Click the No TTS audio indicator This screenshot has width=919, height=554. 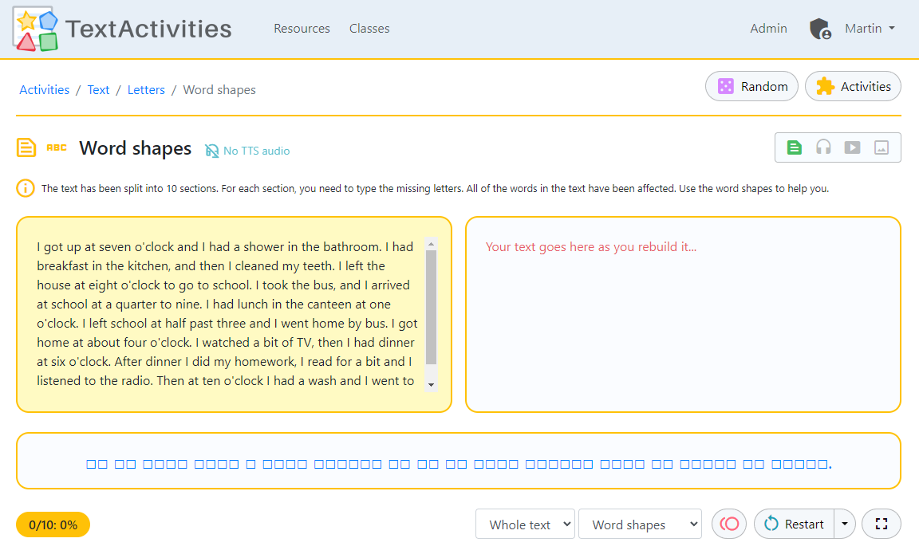coord(247,151)
